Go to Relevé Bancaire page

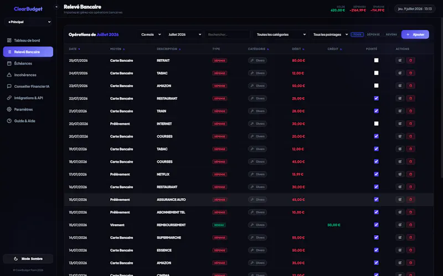(x=28, y=52)
